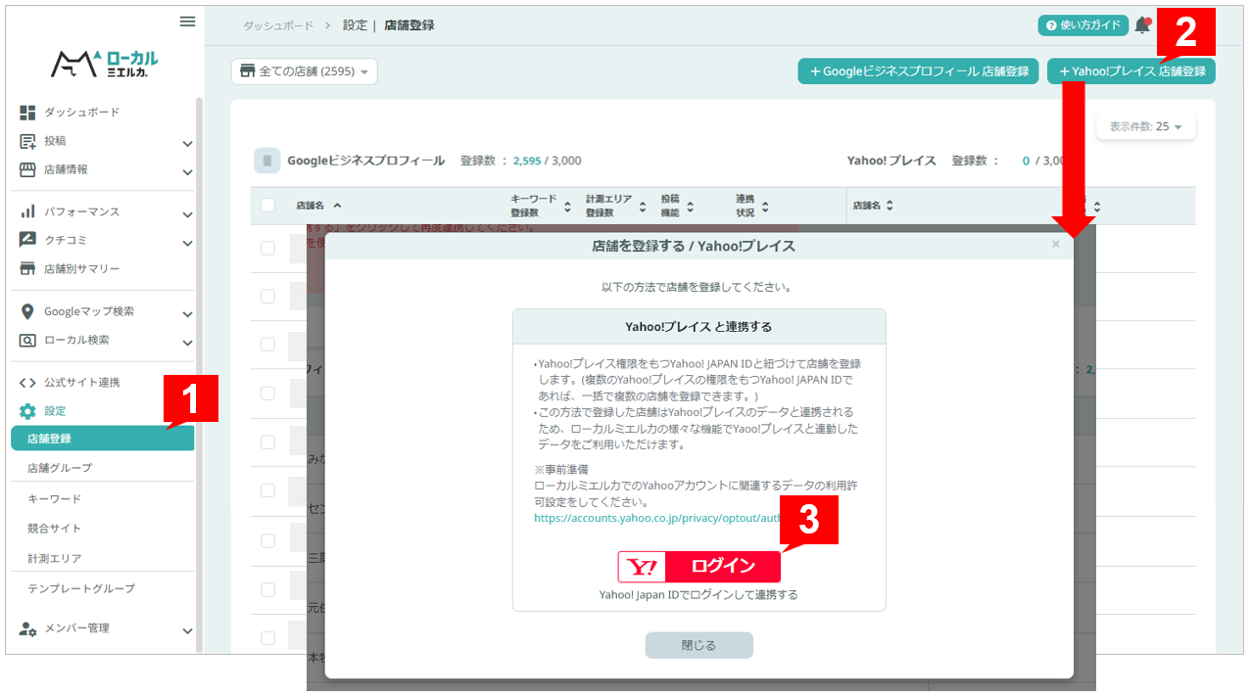The image size is (1250, 697).
Task: Expand the 投稿 sidebar section chevron
Action: coord(187,143)
